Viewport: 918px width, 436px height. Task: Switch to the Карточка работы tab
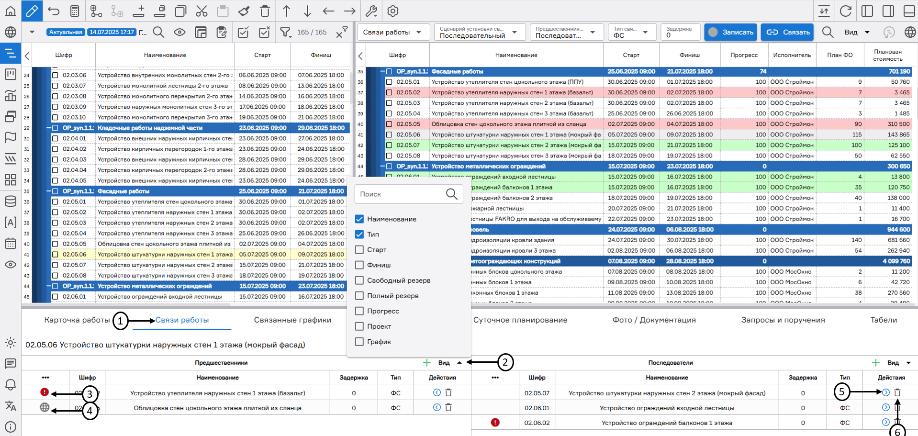[x=77, y=320]
